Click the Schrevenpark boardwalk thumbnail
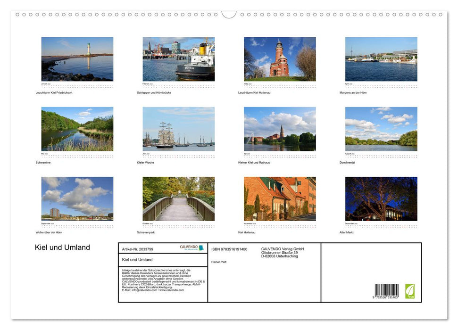Image resolution: width=458 pixels, height=330 pixels. (179, 198)
